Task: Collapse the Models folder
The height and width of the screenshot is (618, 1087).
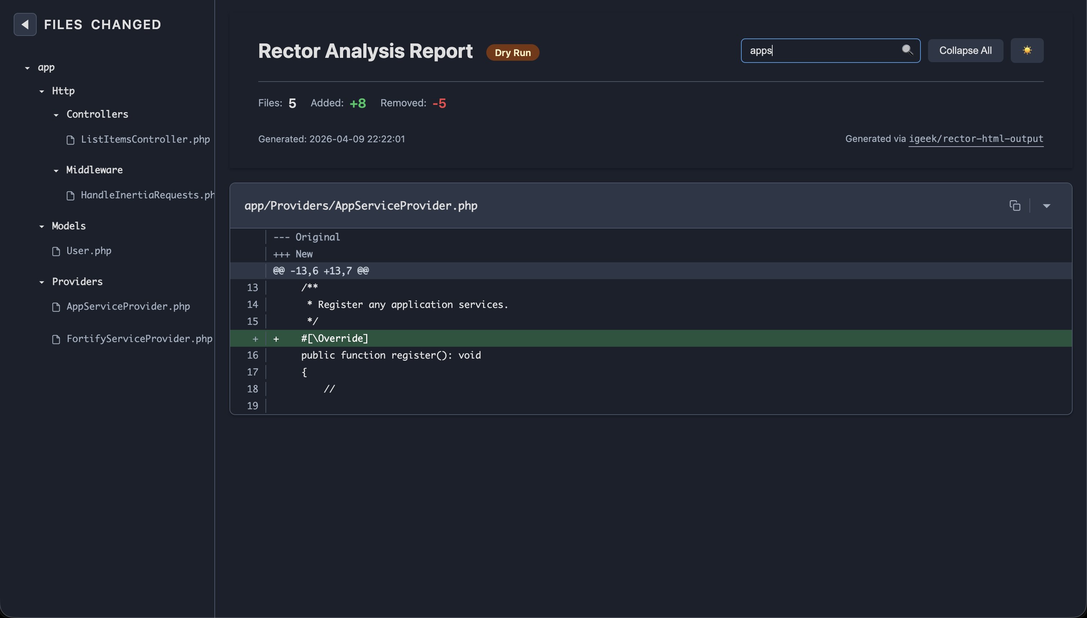Action: (x=42, y=226)
